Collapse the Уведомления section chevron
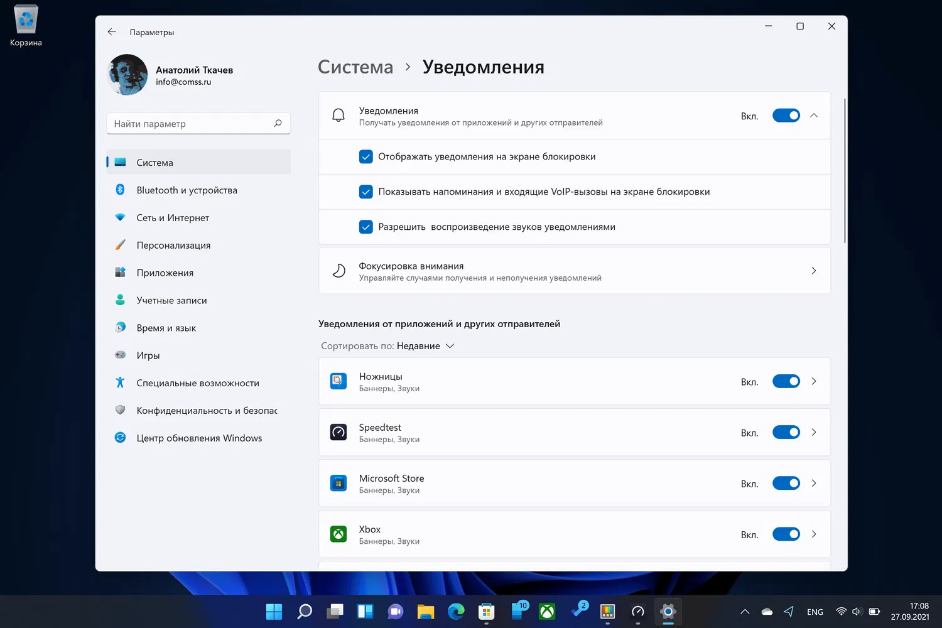Image resolution: width=942 pixels, height=628 pixels. (x=814, y=116)
